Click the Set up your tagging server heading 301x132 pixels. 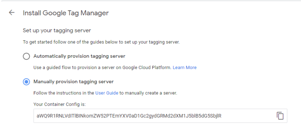coord(57,31)
